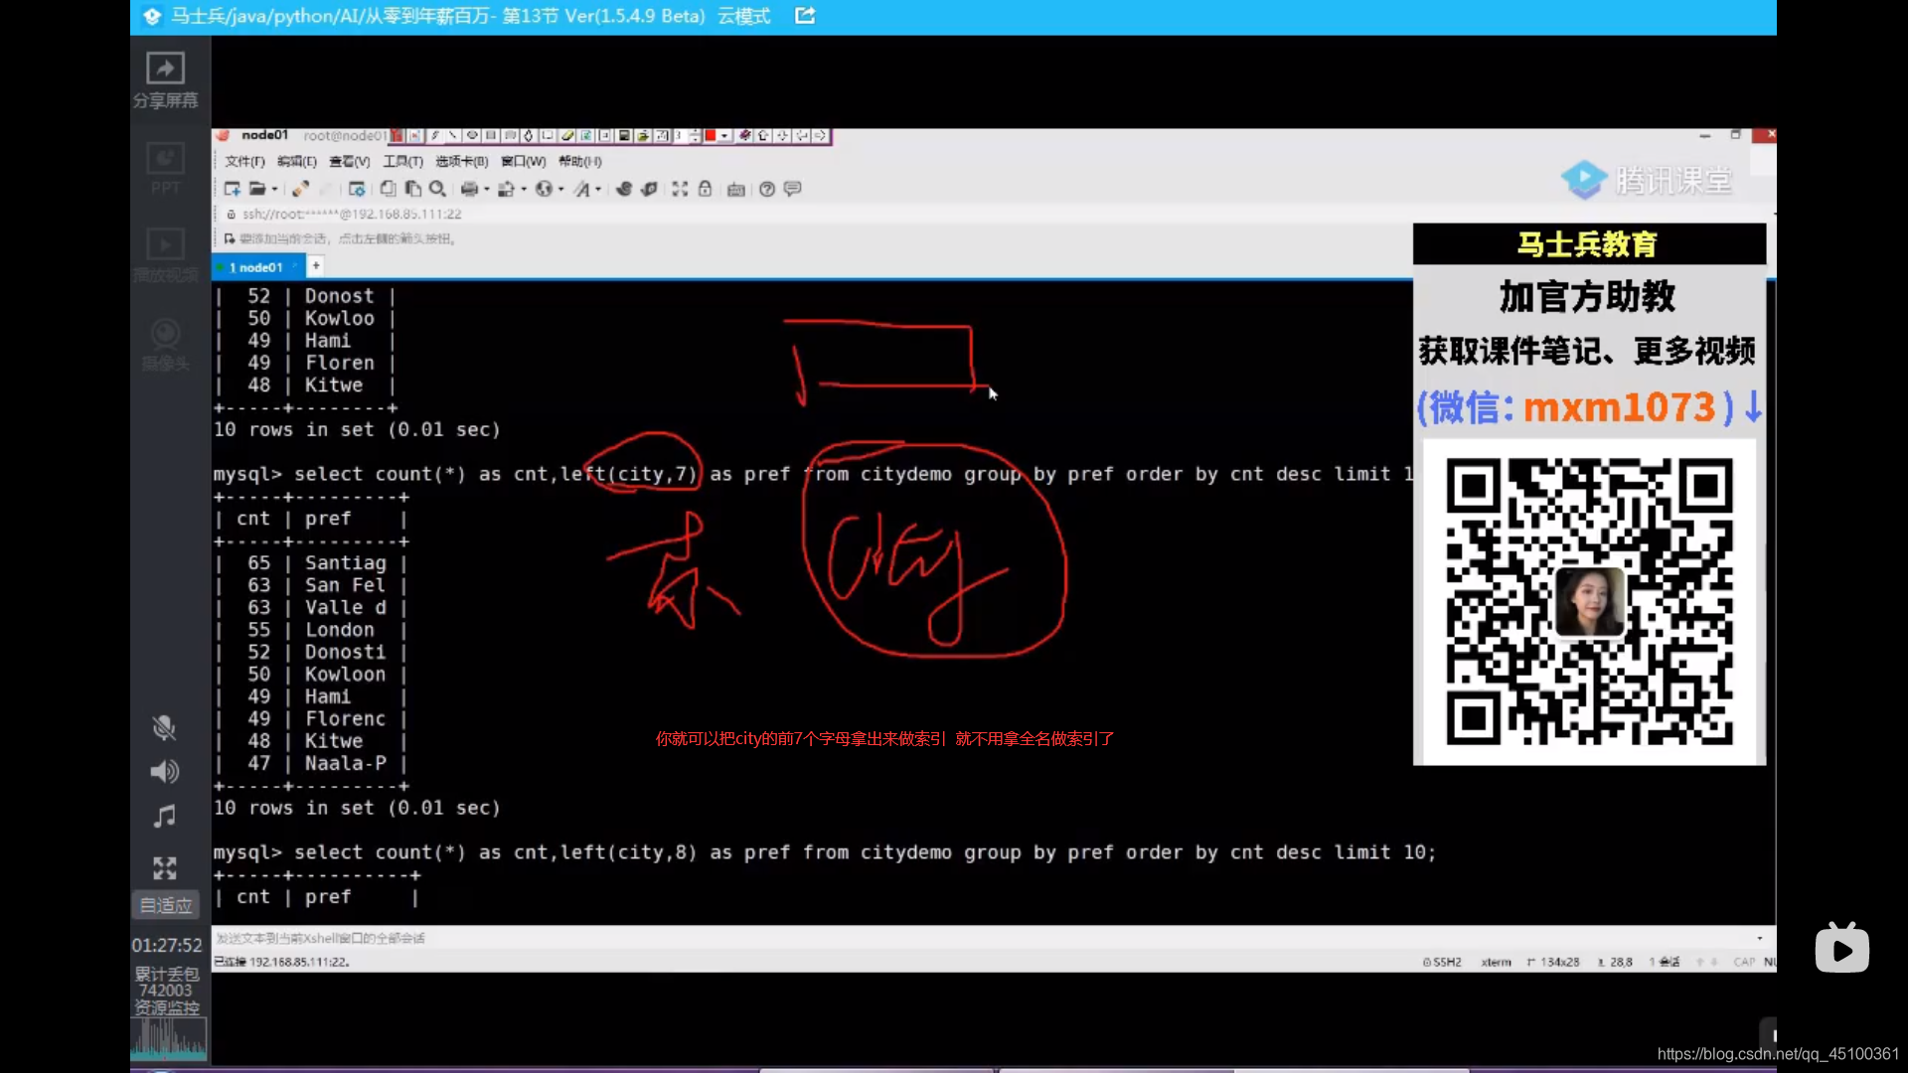
Task: Click the Bilibili play icon at bottom right
Action: tap(1841, 949)
